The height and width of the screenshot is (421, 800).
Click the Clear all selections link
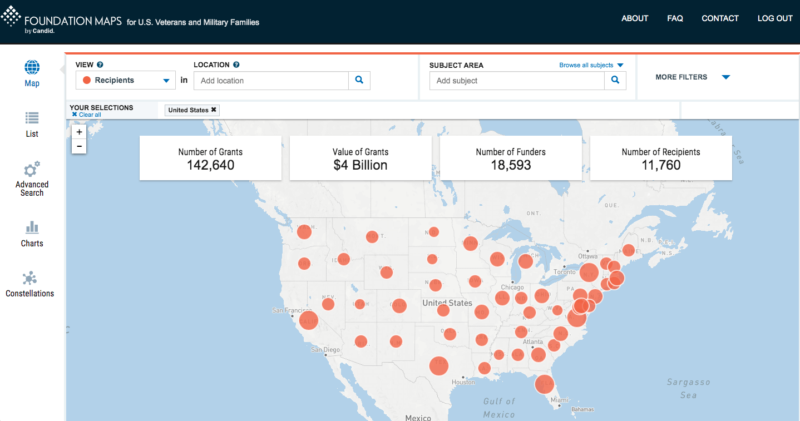coord(87,115)
